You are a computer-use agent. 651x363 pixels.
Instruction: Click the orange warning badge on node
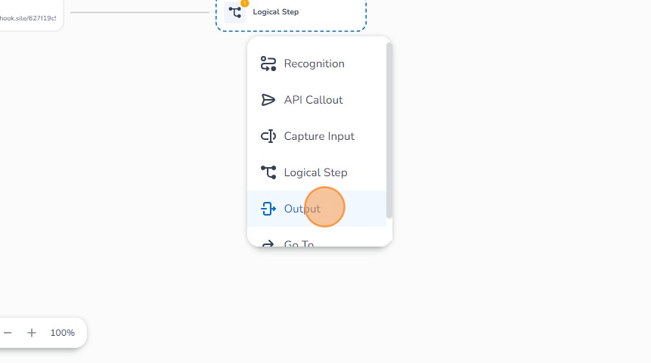pyautogui.click(x=244, y=3)
